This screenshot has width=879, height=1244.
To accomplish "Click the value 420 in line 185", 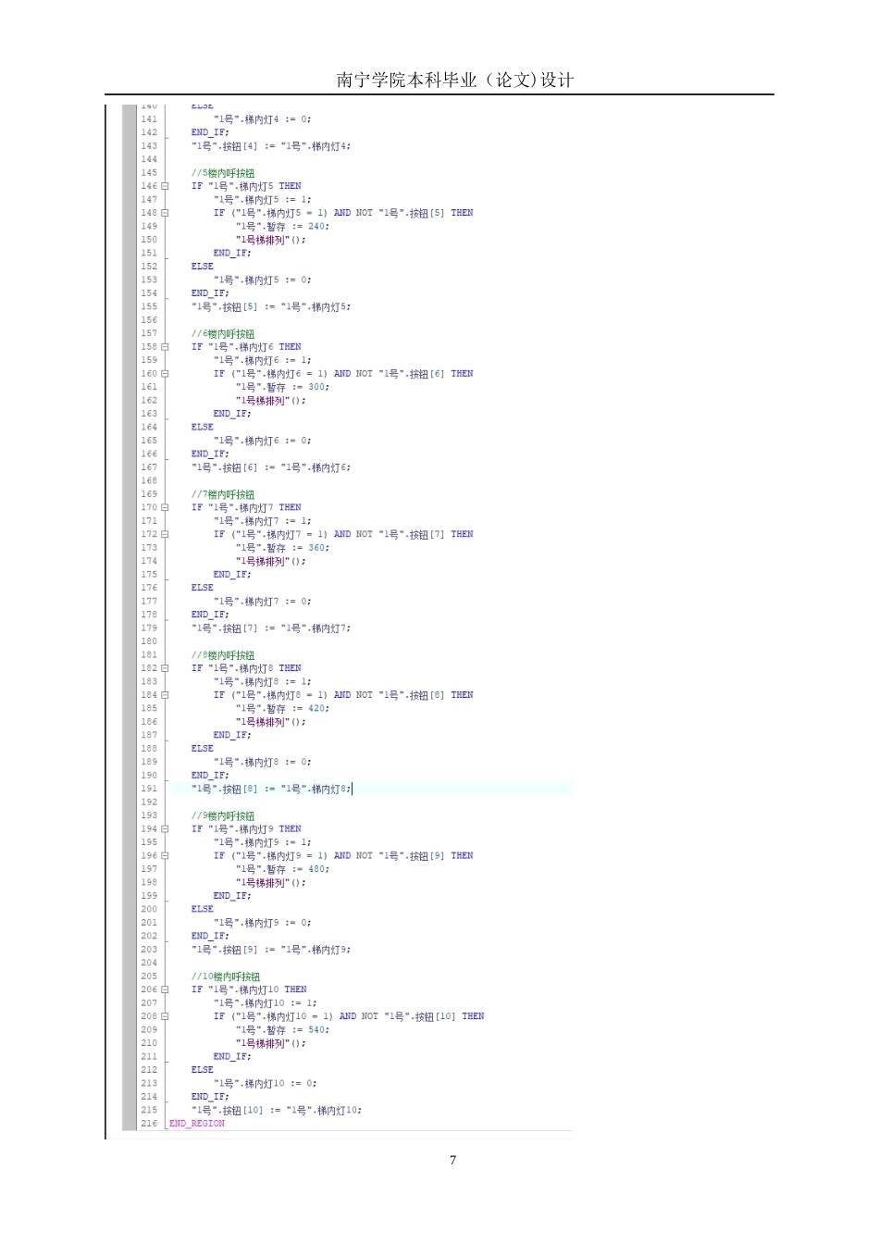I will coord(316,708).
